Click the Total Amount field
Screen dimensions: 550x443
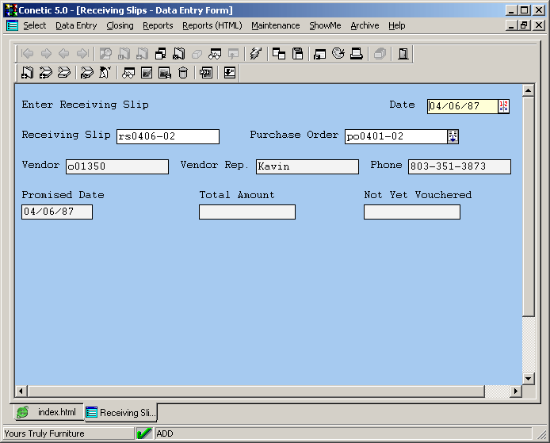pyautogui.click(x=246, y=212)
